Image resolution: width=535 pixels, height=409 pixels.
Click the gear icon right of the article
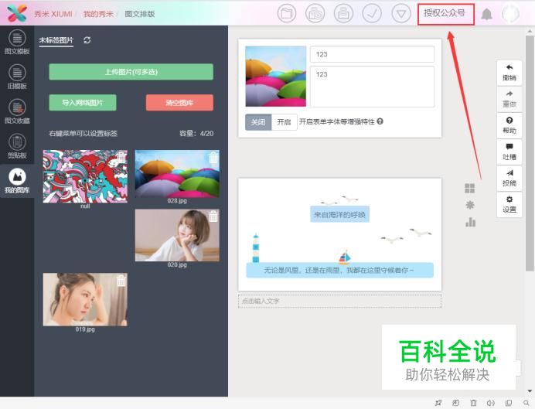click(470, 205)
